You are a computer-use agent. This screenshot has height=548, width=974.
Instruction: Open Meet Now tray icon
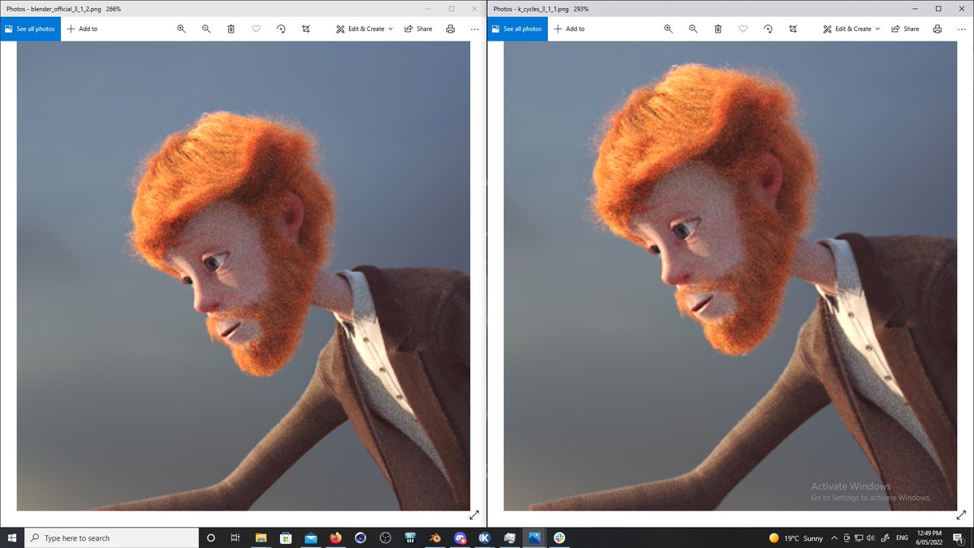pyautogui.click(x=847, y=537)
